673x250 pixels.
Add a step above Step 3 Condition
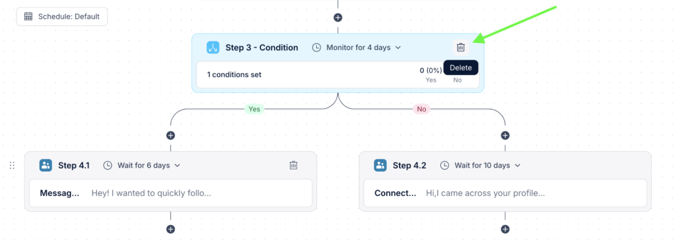point(338,18)
